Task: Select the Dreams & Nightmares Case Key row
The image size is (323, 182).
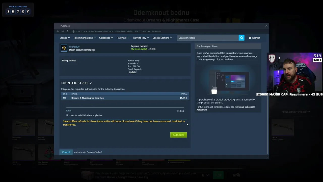Action: pos(125,98)
